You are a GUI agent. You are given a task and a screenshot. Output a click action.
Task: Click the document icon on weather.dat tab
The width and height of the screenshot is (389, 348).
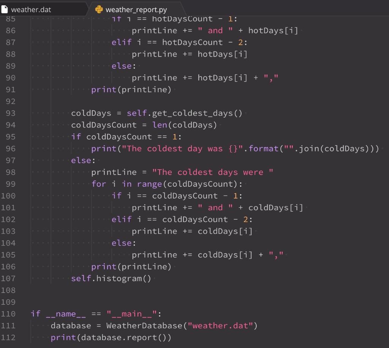(x=5, y=9)
